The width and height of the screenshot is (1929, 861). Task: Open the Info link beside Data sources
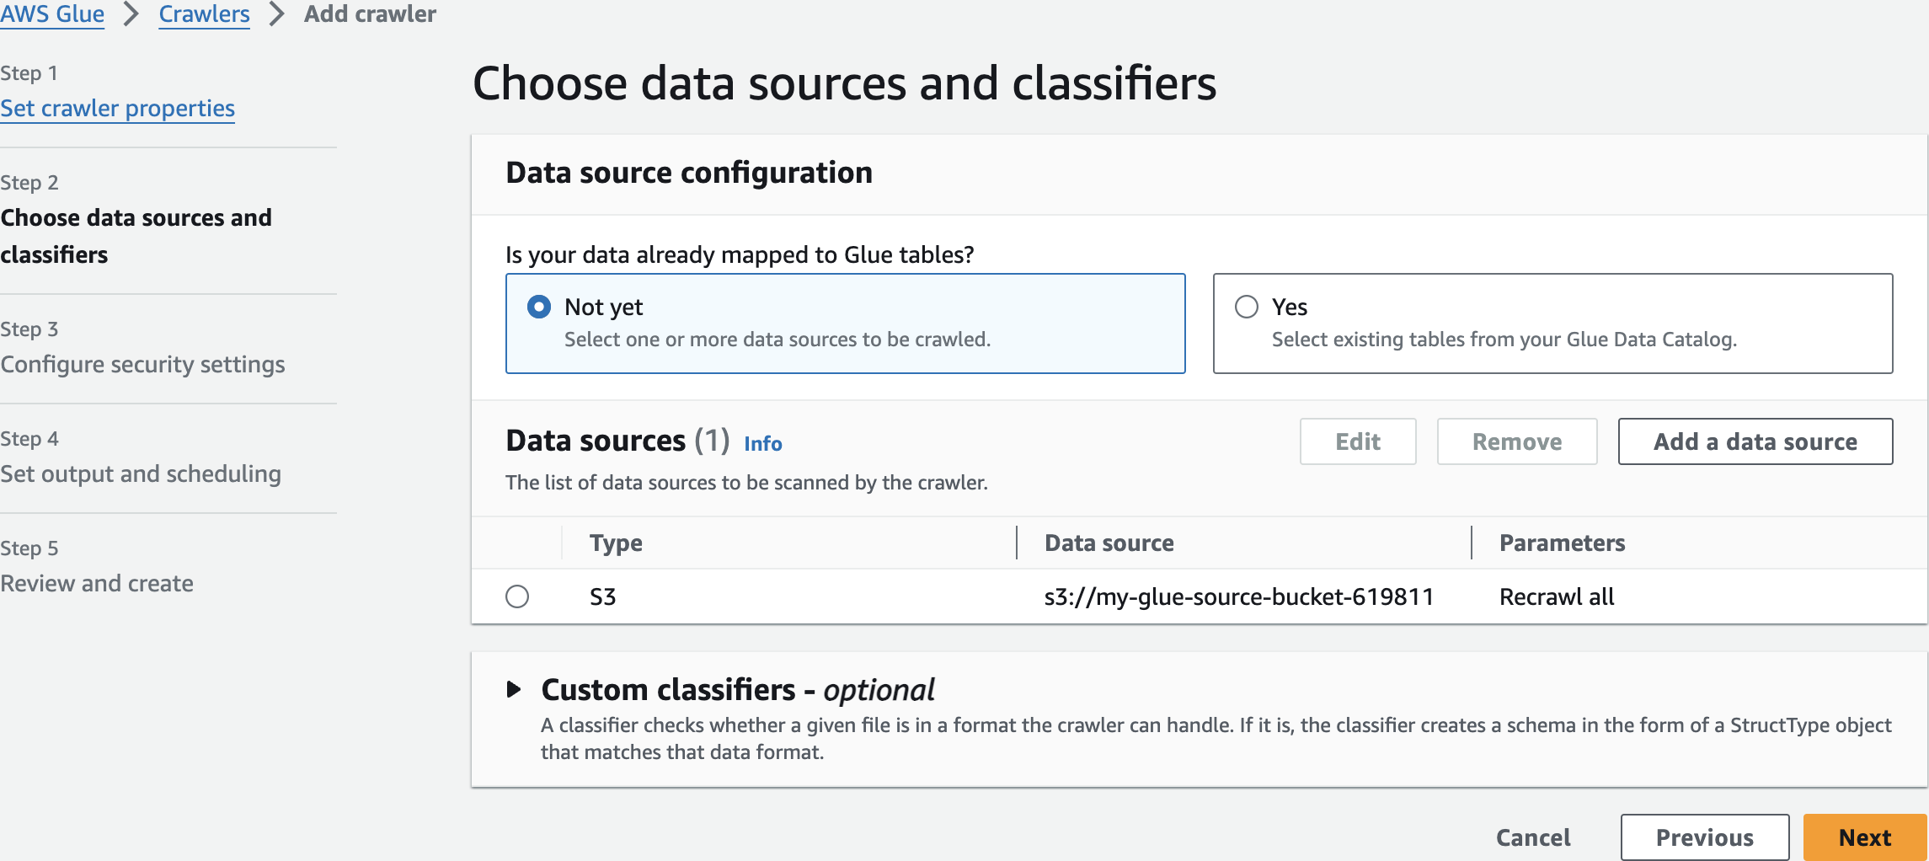763,444
